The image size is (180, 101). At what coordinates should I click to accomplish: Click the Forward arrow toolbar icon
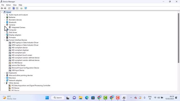(x=5, y=8)
